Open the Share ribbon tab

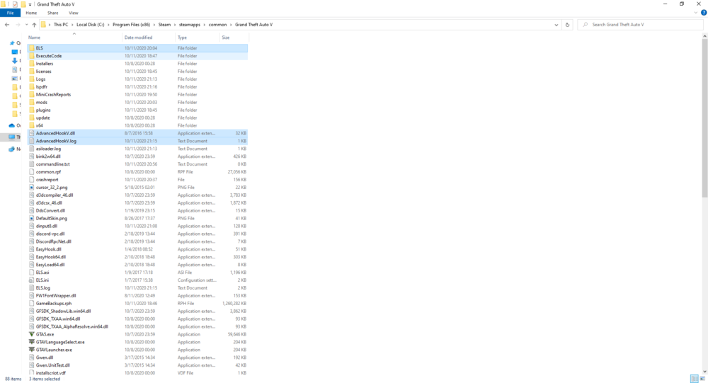tap(53, 13)
